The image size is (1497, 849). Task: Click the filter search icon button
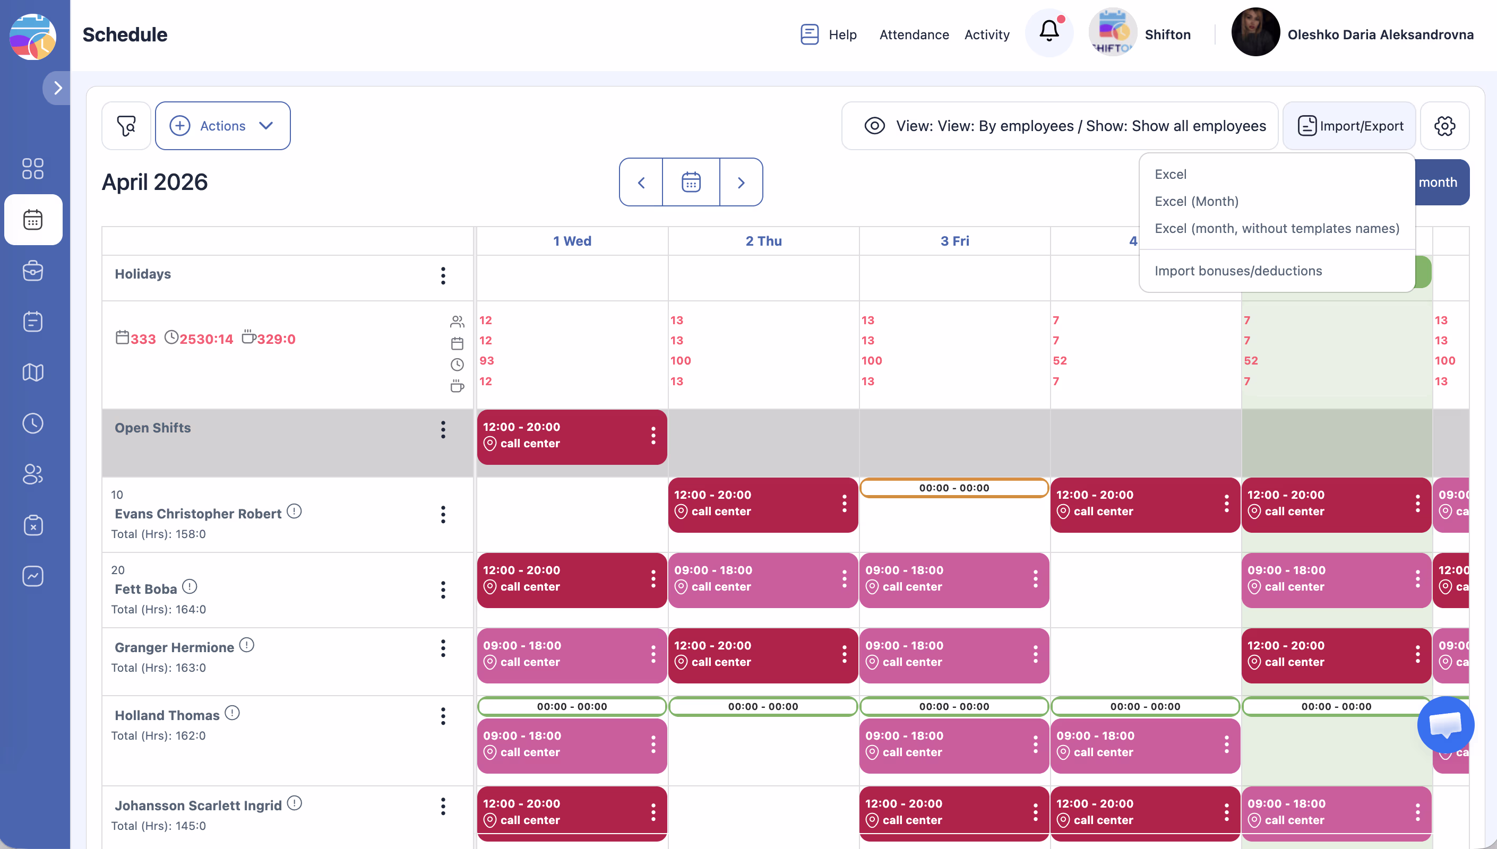(x=126, y=126)
